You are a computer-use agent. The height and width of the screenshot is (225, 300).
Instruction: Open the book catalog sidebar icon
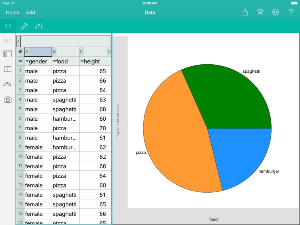click(8, 69)
